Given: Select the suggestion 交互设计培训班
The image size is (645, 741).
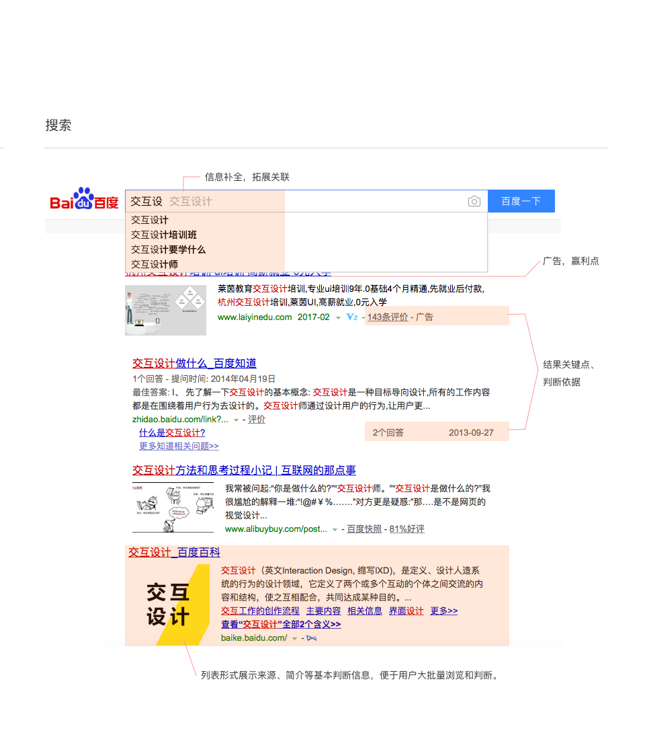Looking at the screenshot, I should 164,235.
